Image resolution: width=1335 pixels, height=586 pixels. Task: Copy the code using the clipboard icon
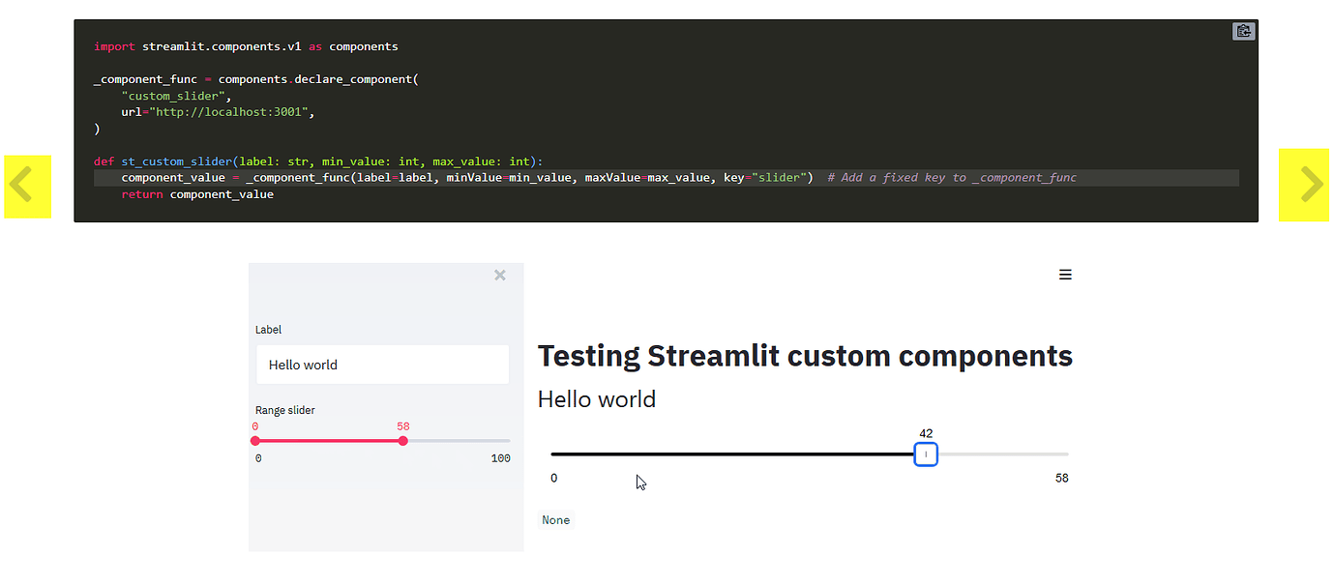tap(1243, 32)
